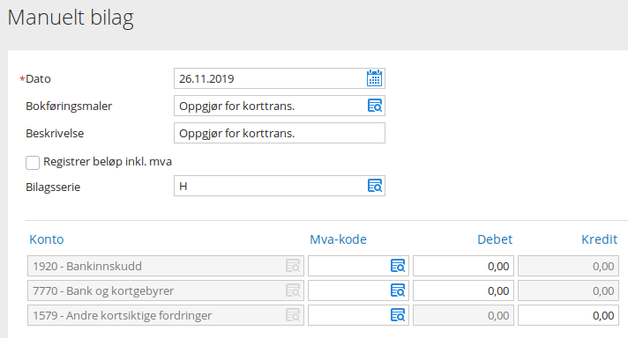Image resolution: width=628 pixels, height=338 pixels.
Task: Enable Registrer beløp inkl. mva checkbox
Action: point(33,163)
